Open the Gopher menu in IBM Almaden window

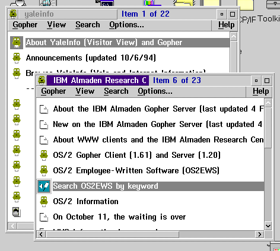point(53,91)
